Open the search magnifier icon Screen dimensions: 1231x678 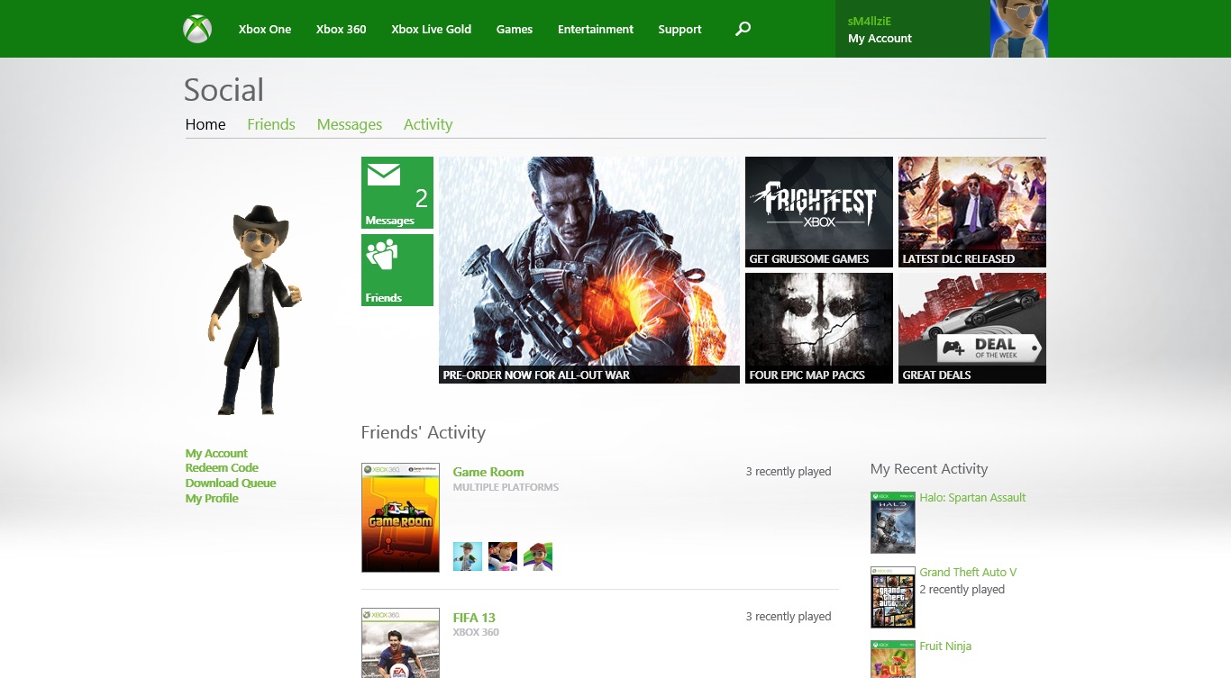pyautogui.click(x=743, y=29)
